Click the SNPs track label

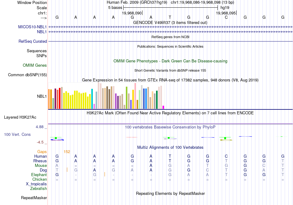point(42,56)
